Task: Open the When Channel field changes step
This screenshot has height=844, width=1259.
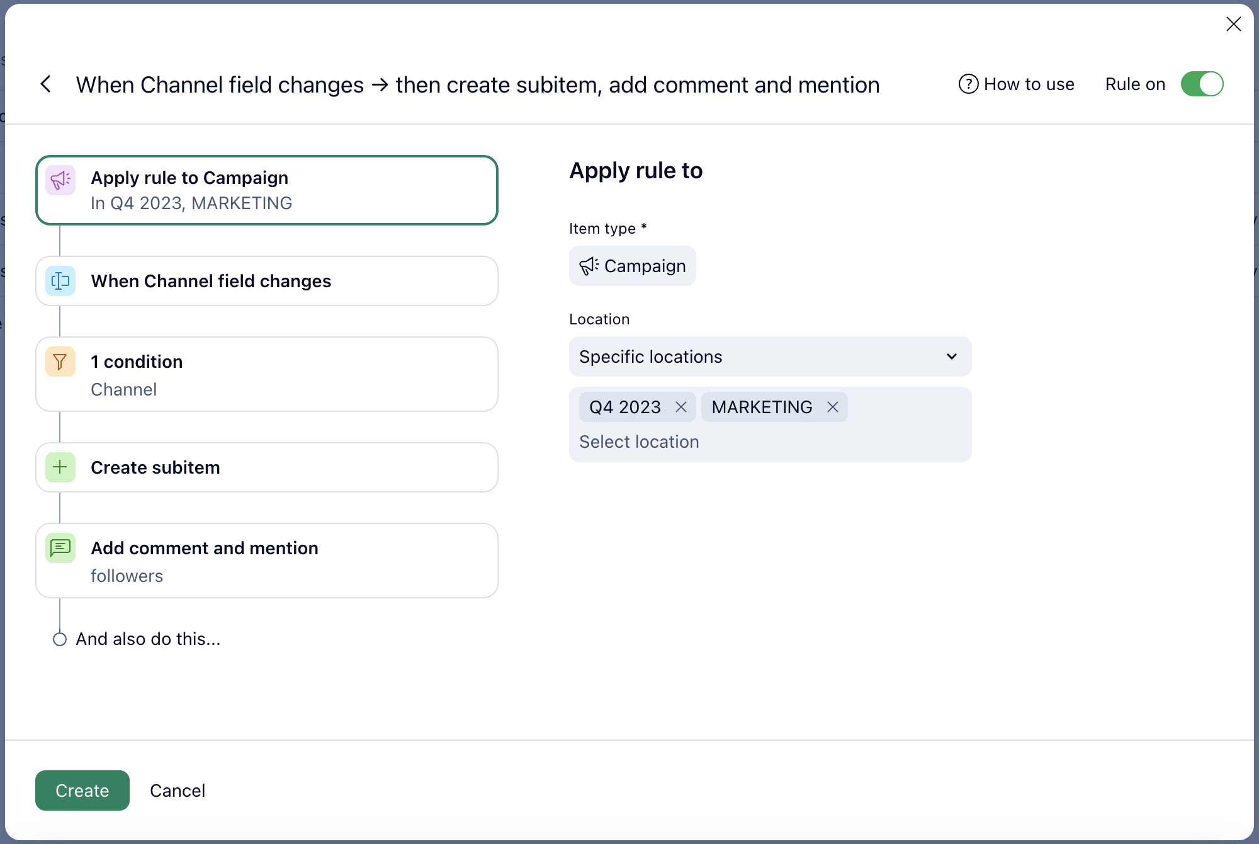Action: pyautogui.click(x=267, y=281)
